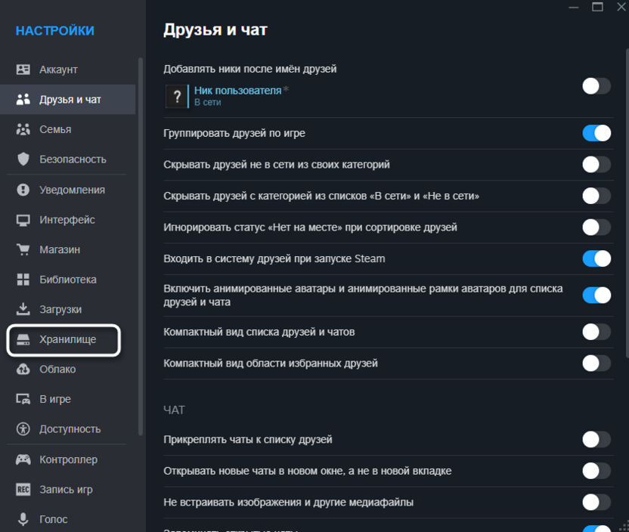Screen dimensions: 629x532
Task: Click the Контроллер gamepad icon
Action: [23, 459]
